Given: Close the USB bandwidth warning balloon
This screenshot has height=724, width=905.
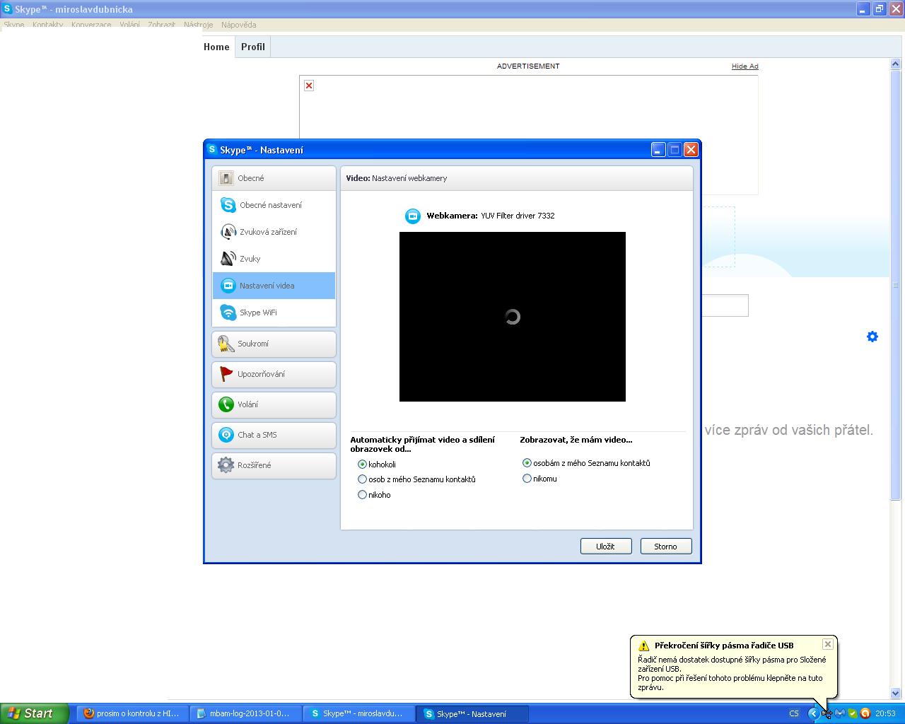Looking at the screenshot, I should (828, 644).
